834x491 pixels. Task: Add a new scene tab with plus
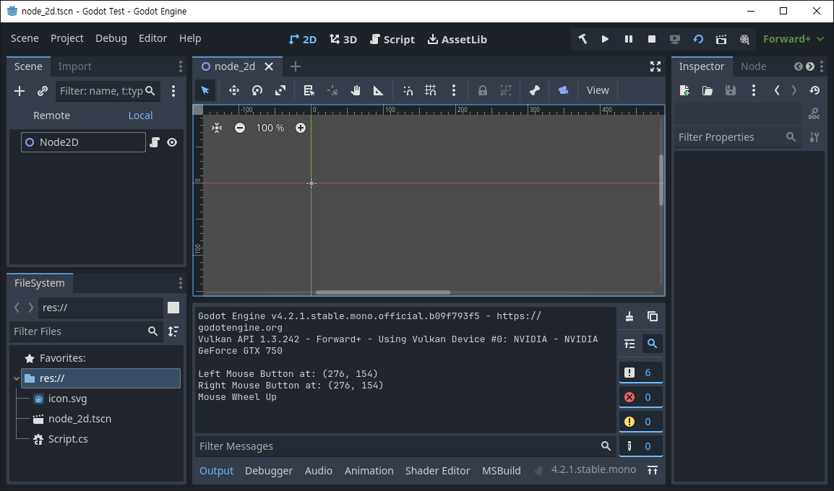click(295, 66)
